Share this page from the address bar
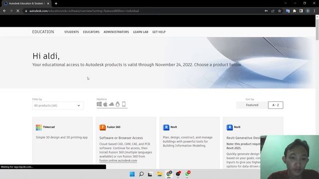This screenshot has height=179, width=319. point(273,11)
